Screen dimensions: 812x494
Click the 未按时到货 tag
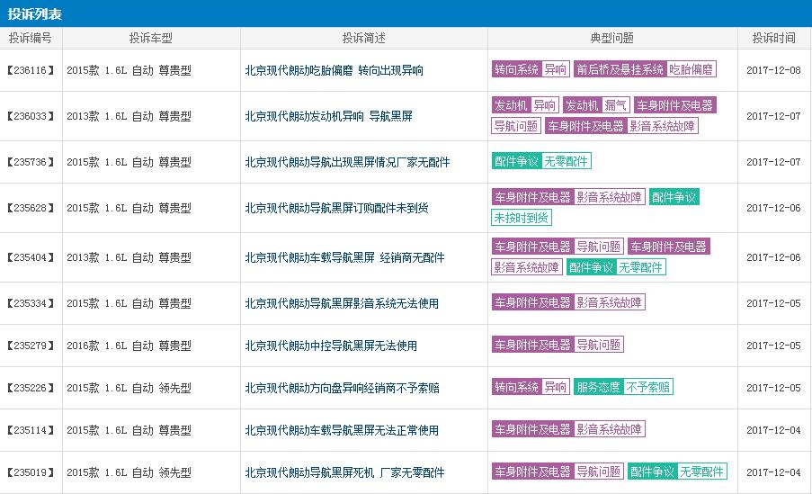pos(522,218)
